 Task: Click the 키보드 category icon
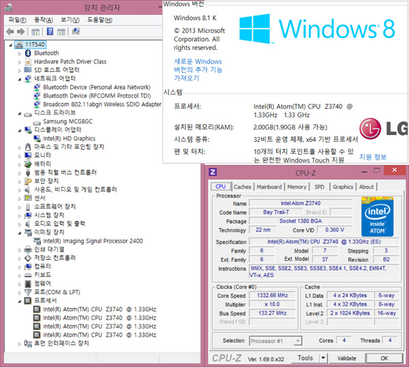pyautogui.click(x=28, y=275)
